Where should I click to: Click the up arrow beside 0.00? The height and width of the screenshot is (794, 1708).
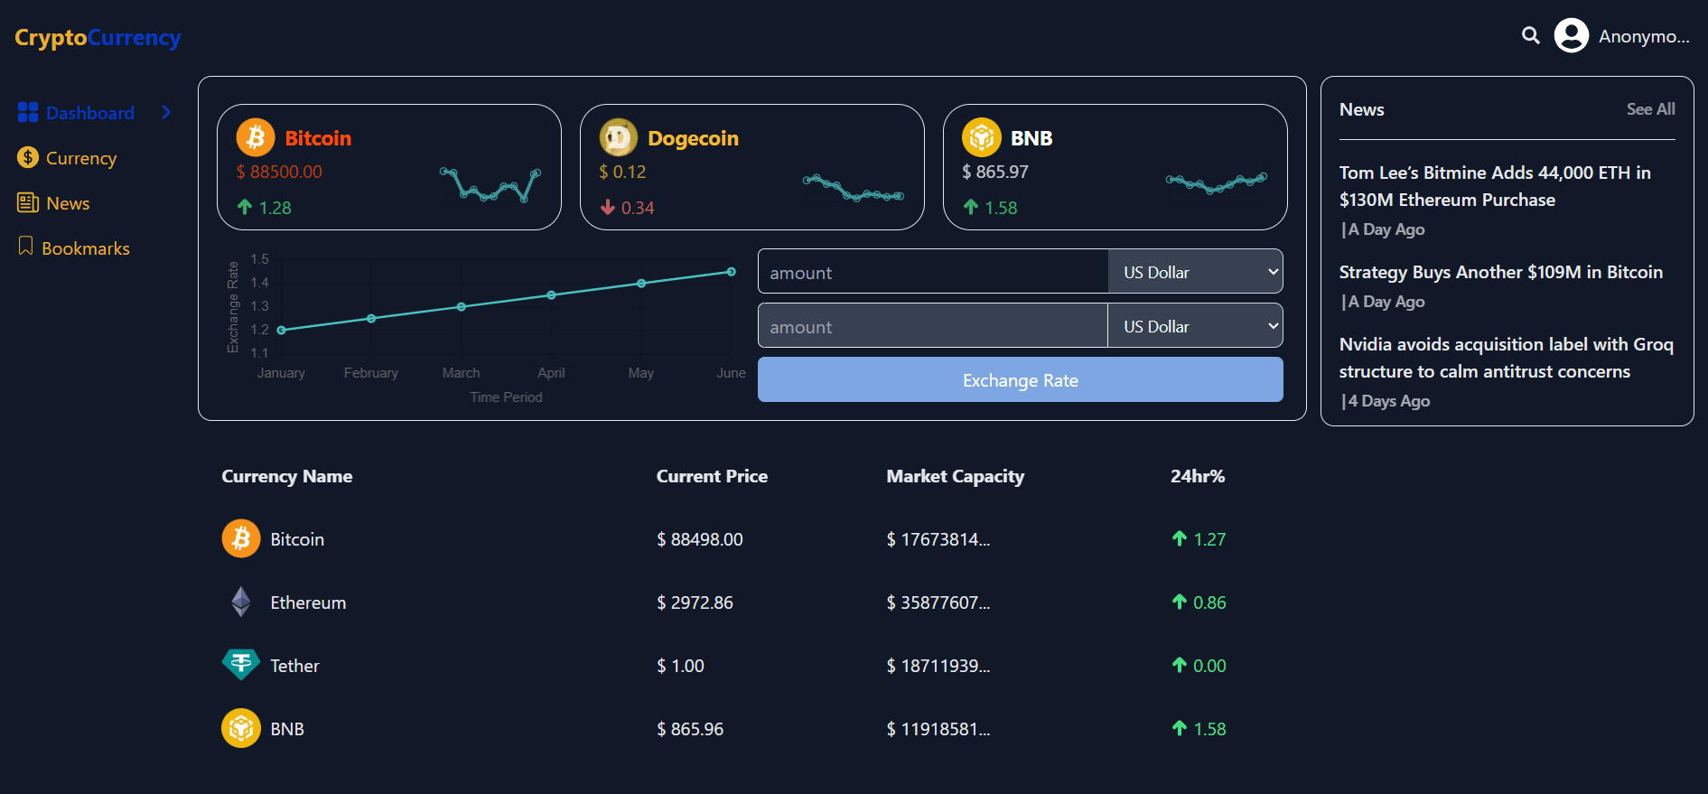pyautogui.click(x=1180, y=665)
